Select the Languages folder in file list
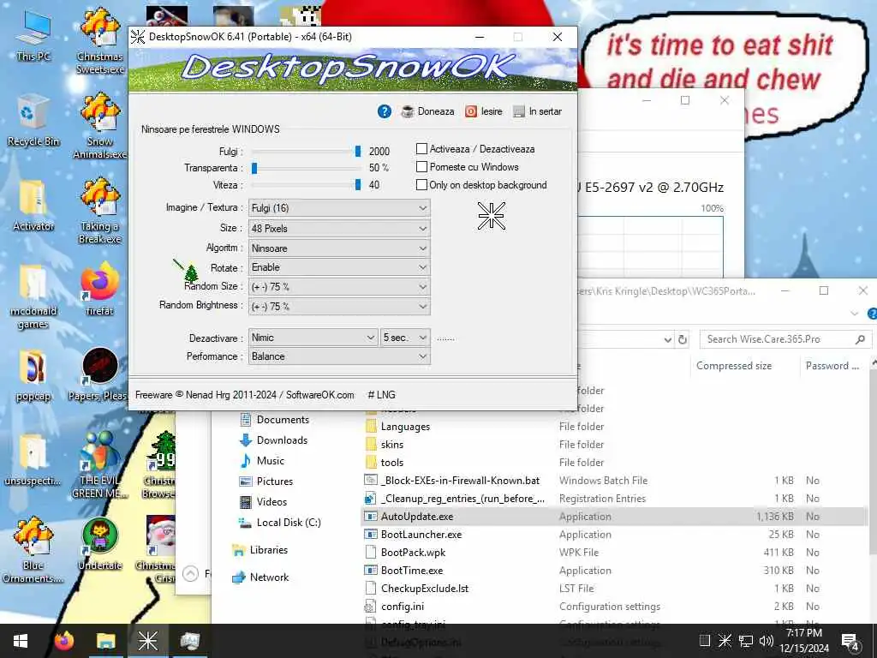Viewport: 877px width, 658px height. tap(405, 427)
